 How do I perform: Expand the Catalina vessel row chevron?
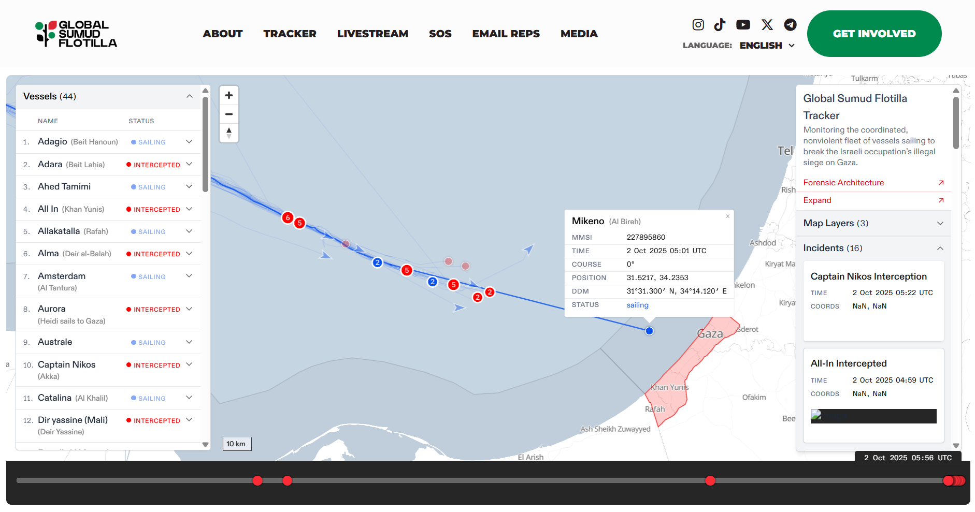click(189, 398)
